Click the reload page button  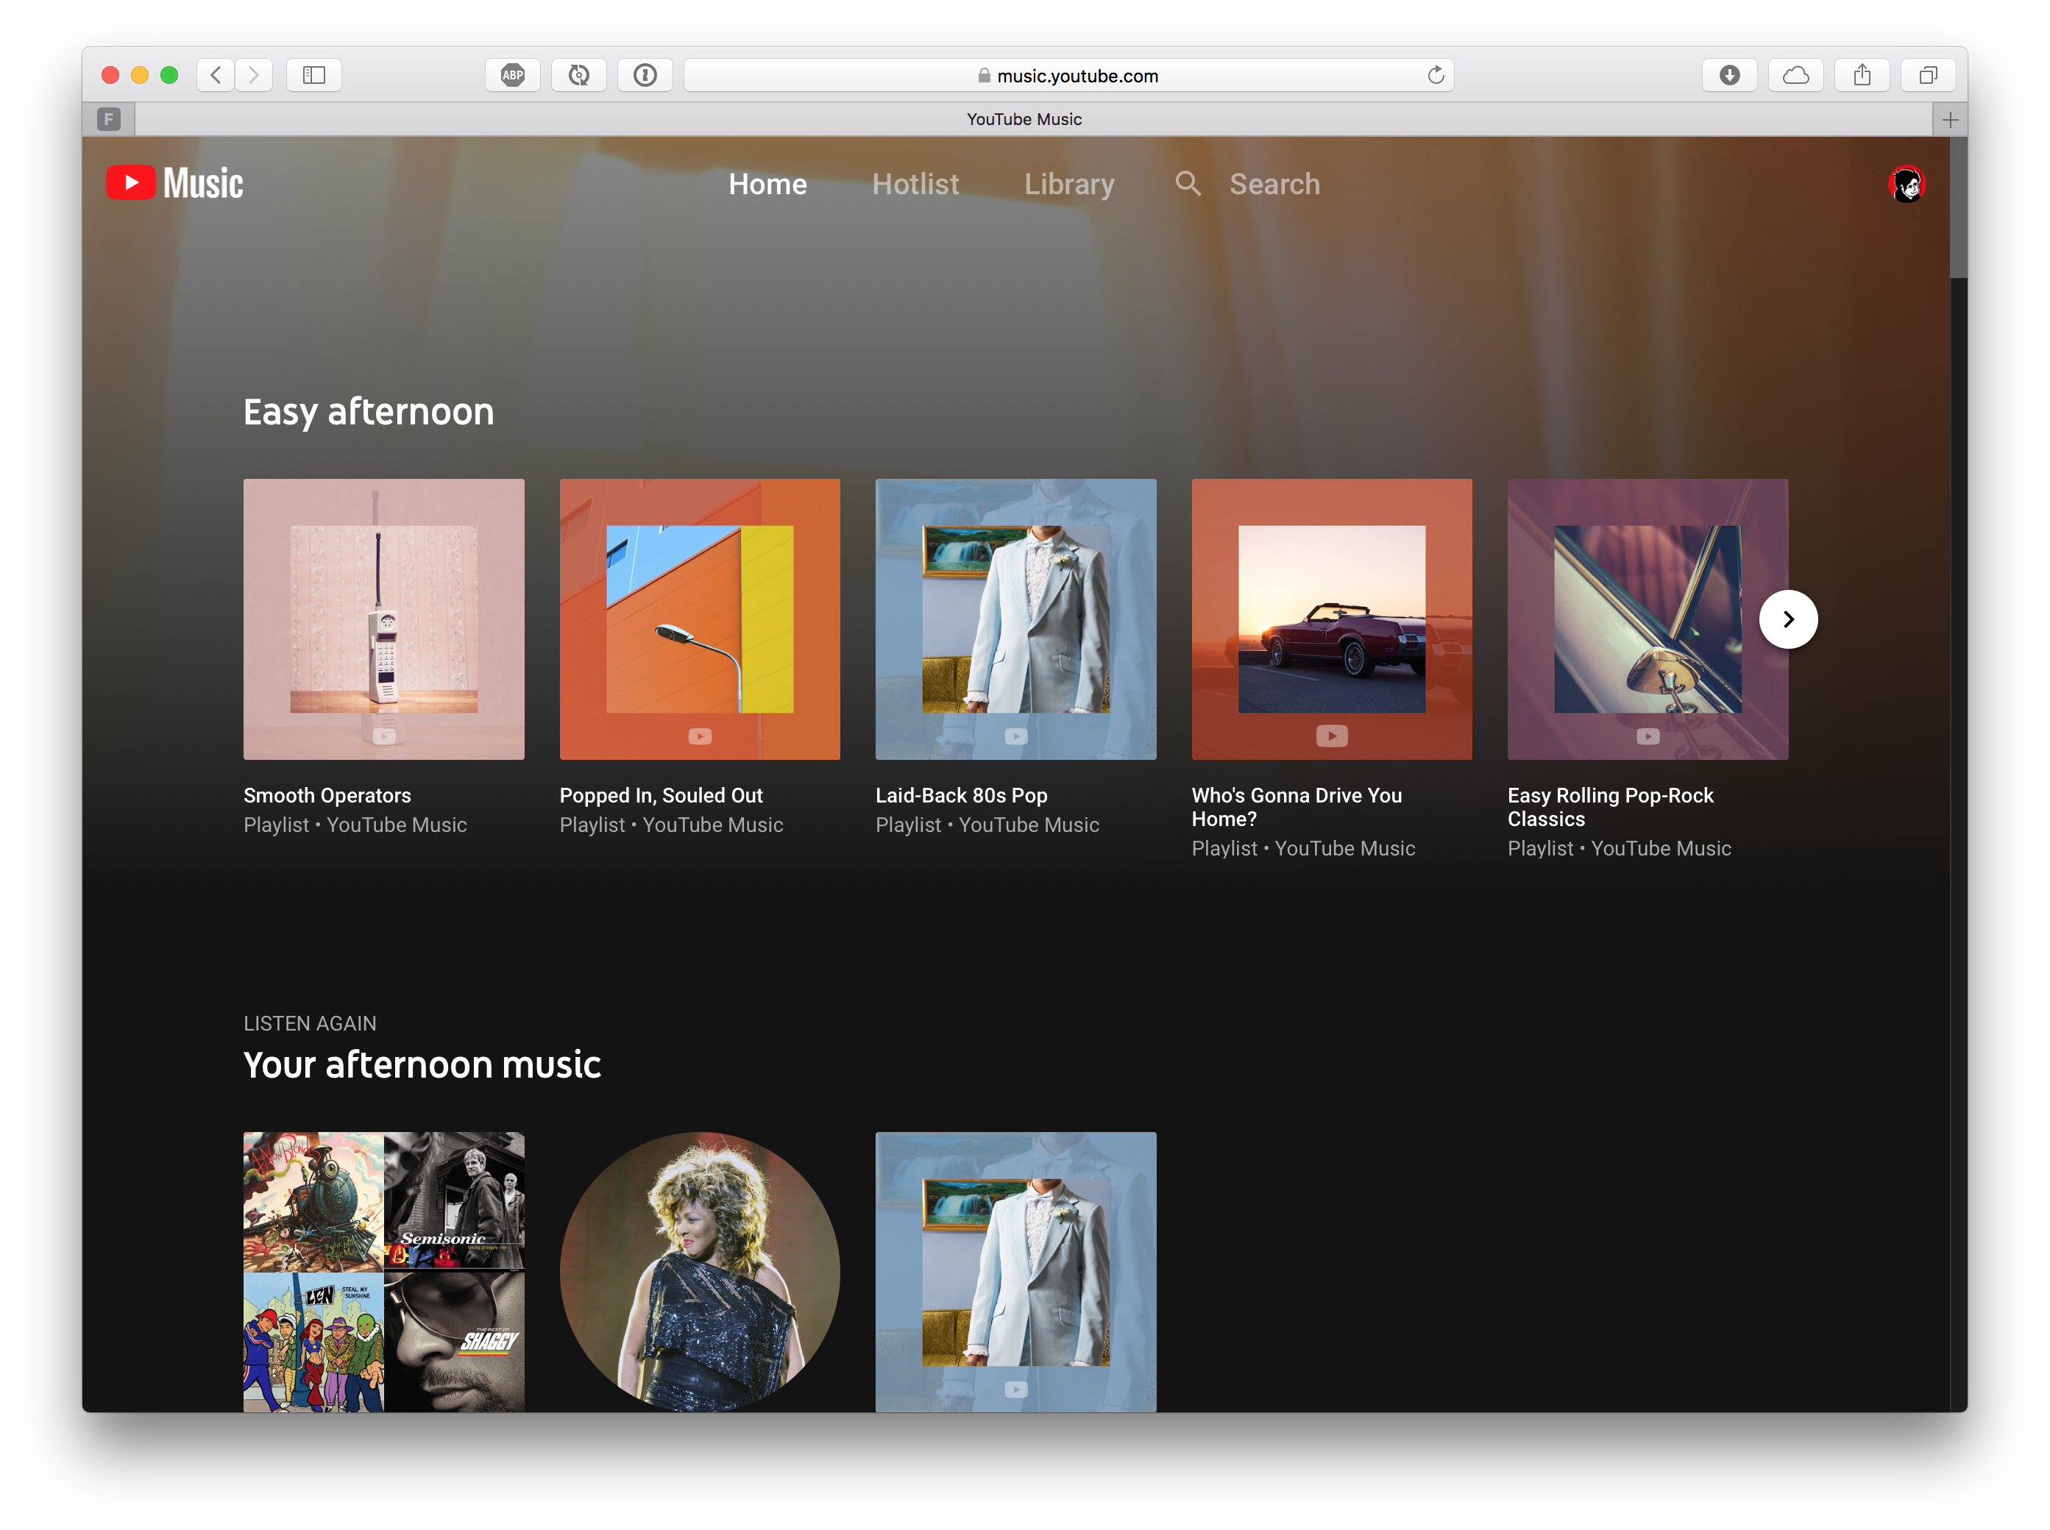(x=1434, y=75)
